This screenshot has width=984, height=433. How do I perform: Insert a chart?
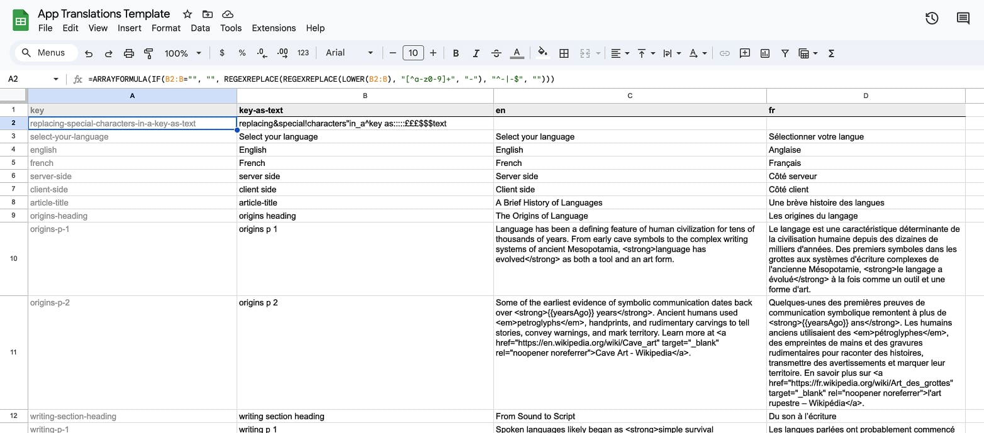(765, 53)
